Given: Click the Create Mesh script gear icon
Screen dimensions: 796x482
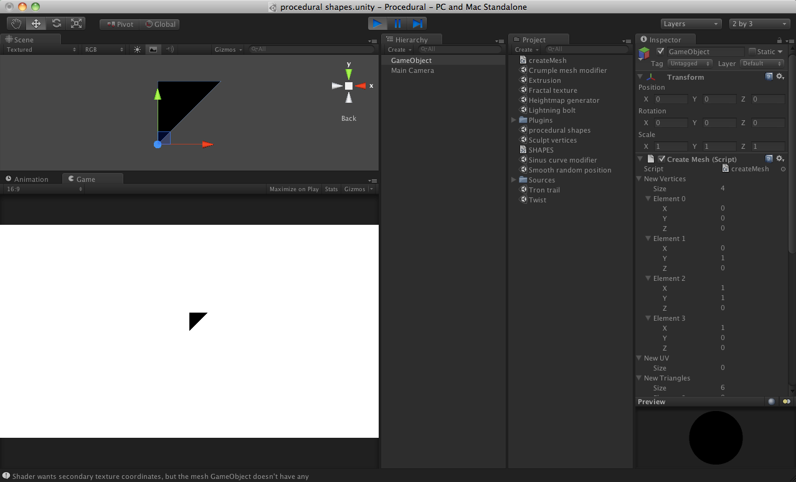Looking at the screenshot, I should tap(780, 159).
